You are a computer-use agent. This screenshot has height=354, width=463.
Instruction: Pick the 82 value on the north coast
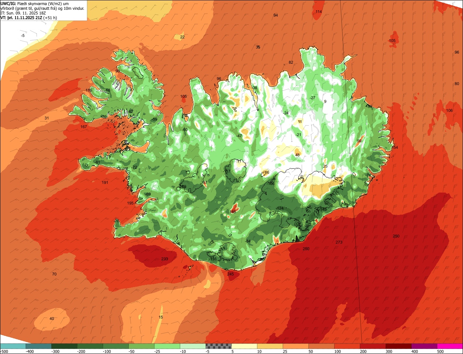point(291,62)
